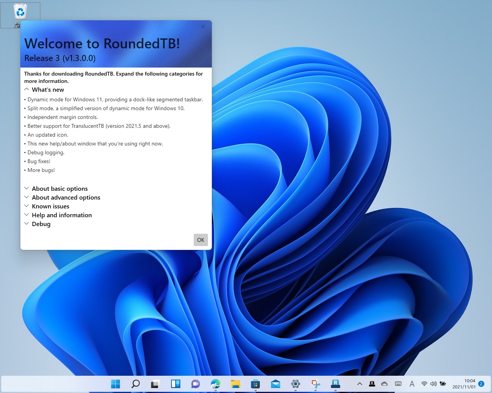This screenshot has height=393, width=492.
Task: Open the Start menu
Action: click(115, 384)
